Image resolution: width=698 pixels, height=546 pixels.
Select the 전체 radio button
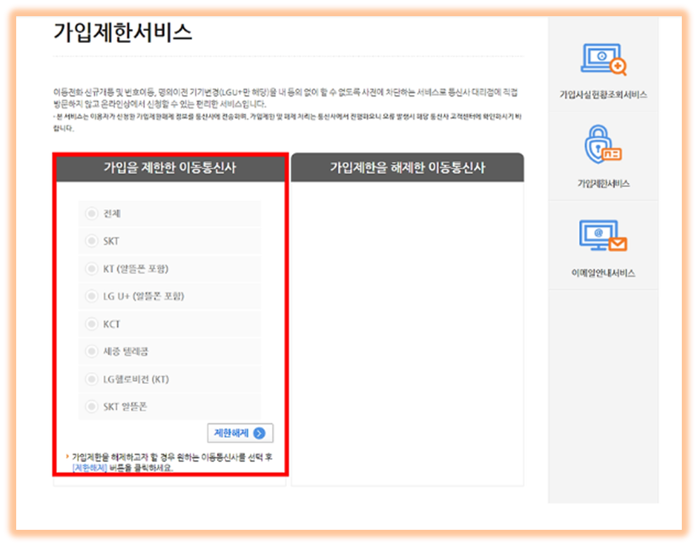pyautogui.click(x=92, y=213)
